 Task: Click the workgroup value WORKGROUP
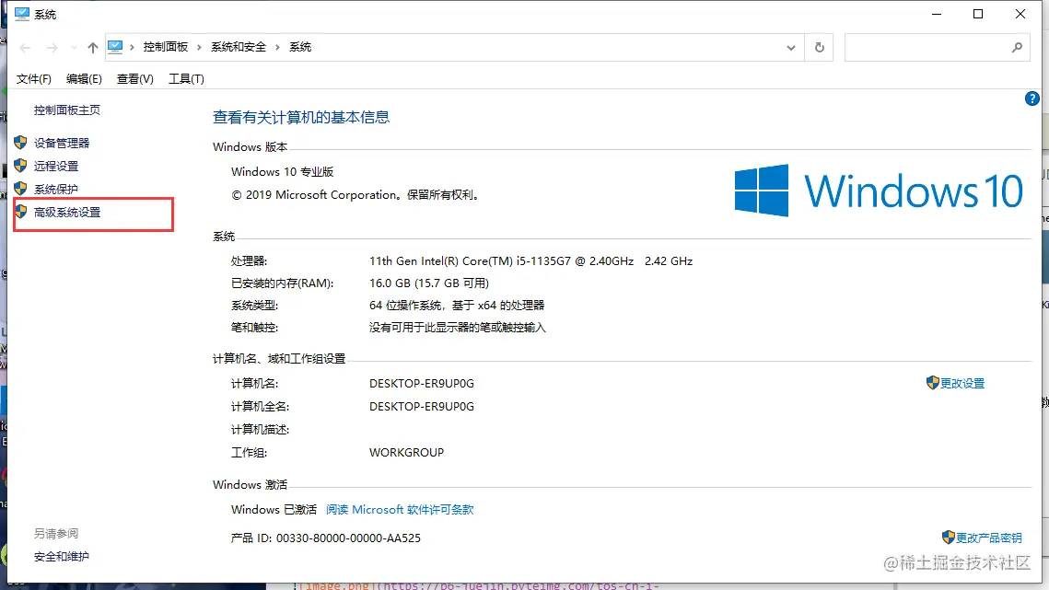click(406, 453)
